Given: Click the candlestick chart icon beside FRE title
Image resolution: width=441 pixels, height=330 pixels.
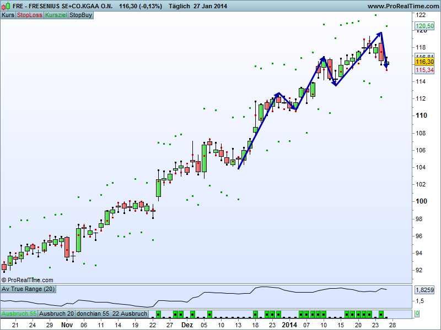Looking at the screenshot, I should 6,6.
